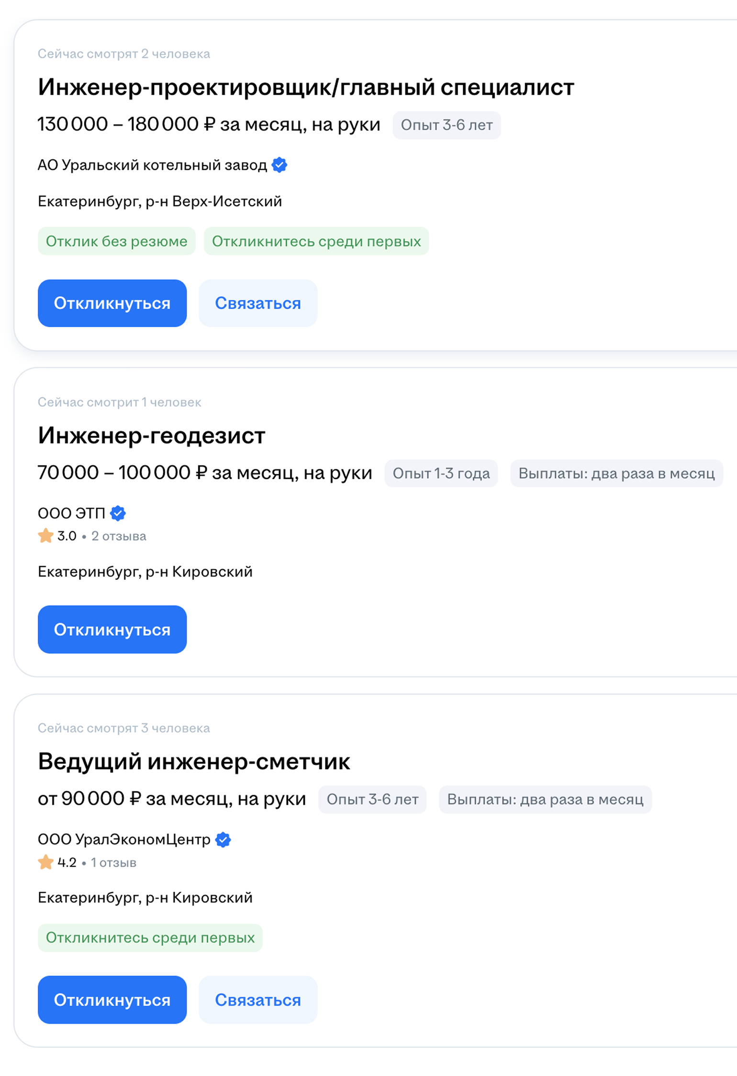Click Откликнуться on Инженер-геодезист vacancy
Screen dimensions: 737x1076
(x=112, y=630)
